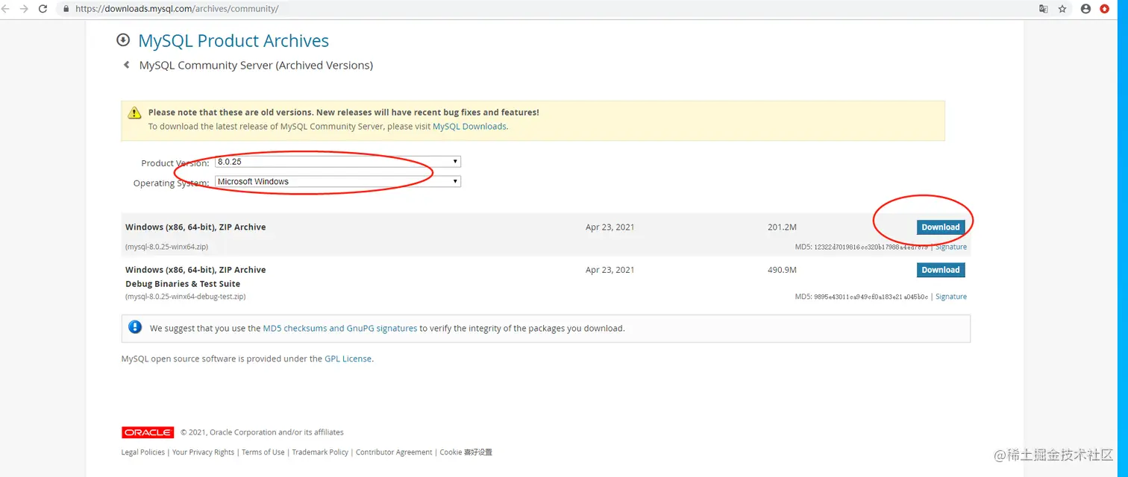Open MD5 checksums and GnuPG signatures link
1128x477 pixels.
(340, 328)
